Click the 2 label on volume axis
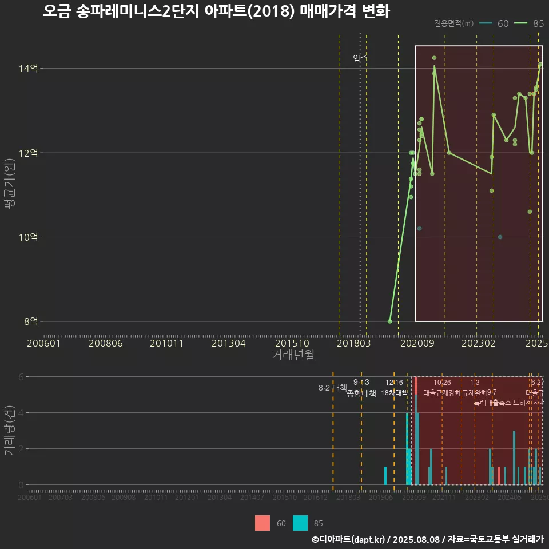The image size is (549, 549). click(x=21, y=449)
